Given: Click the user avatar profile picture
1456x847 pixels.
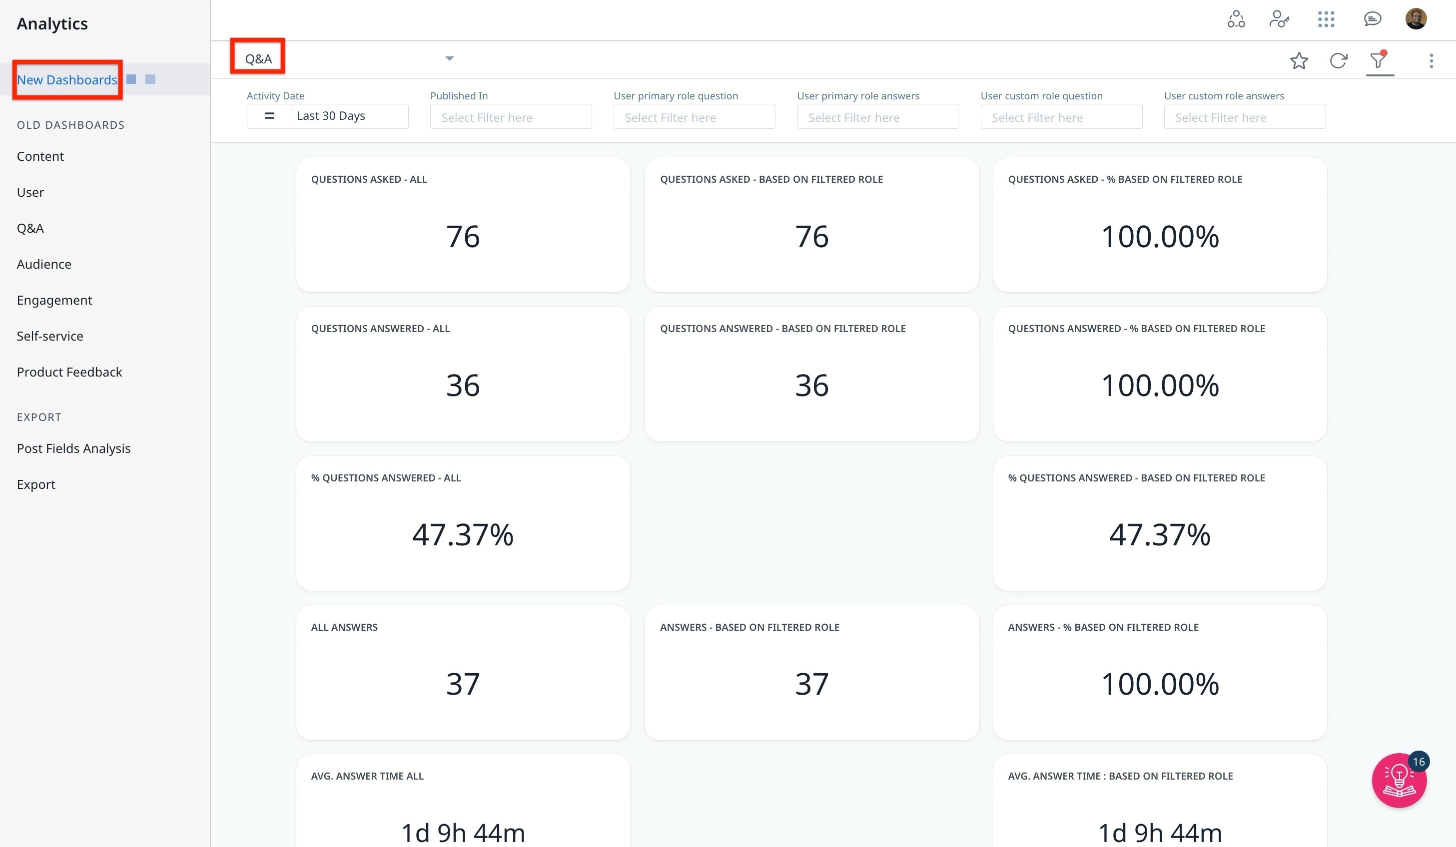Looking at the screenshot, I should [x=1416, y=19].
